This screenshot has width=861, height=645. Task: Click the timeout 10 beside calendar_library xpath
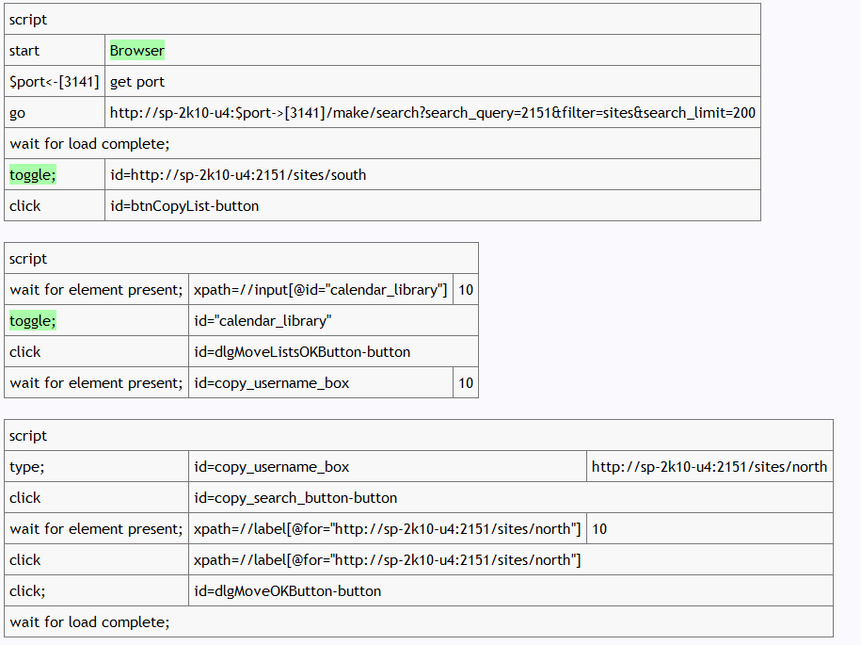click(465, 290)
